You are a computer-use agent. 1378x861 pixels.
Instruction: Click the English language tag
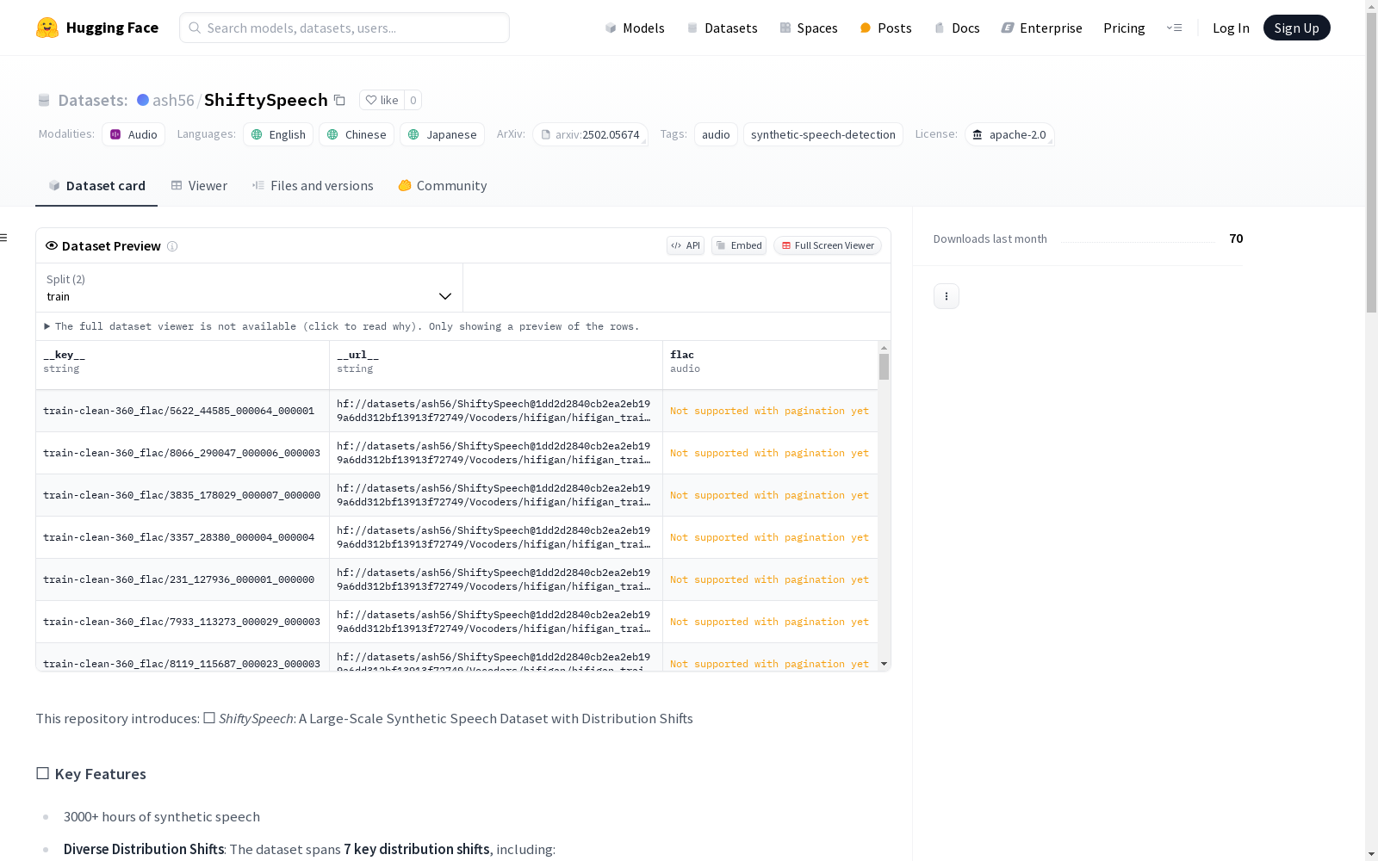pyautogui.click(x=278, y=134)
